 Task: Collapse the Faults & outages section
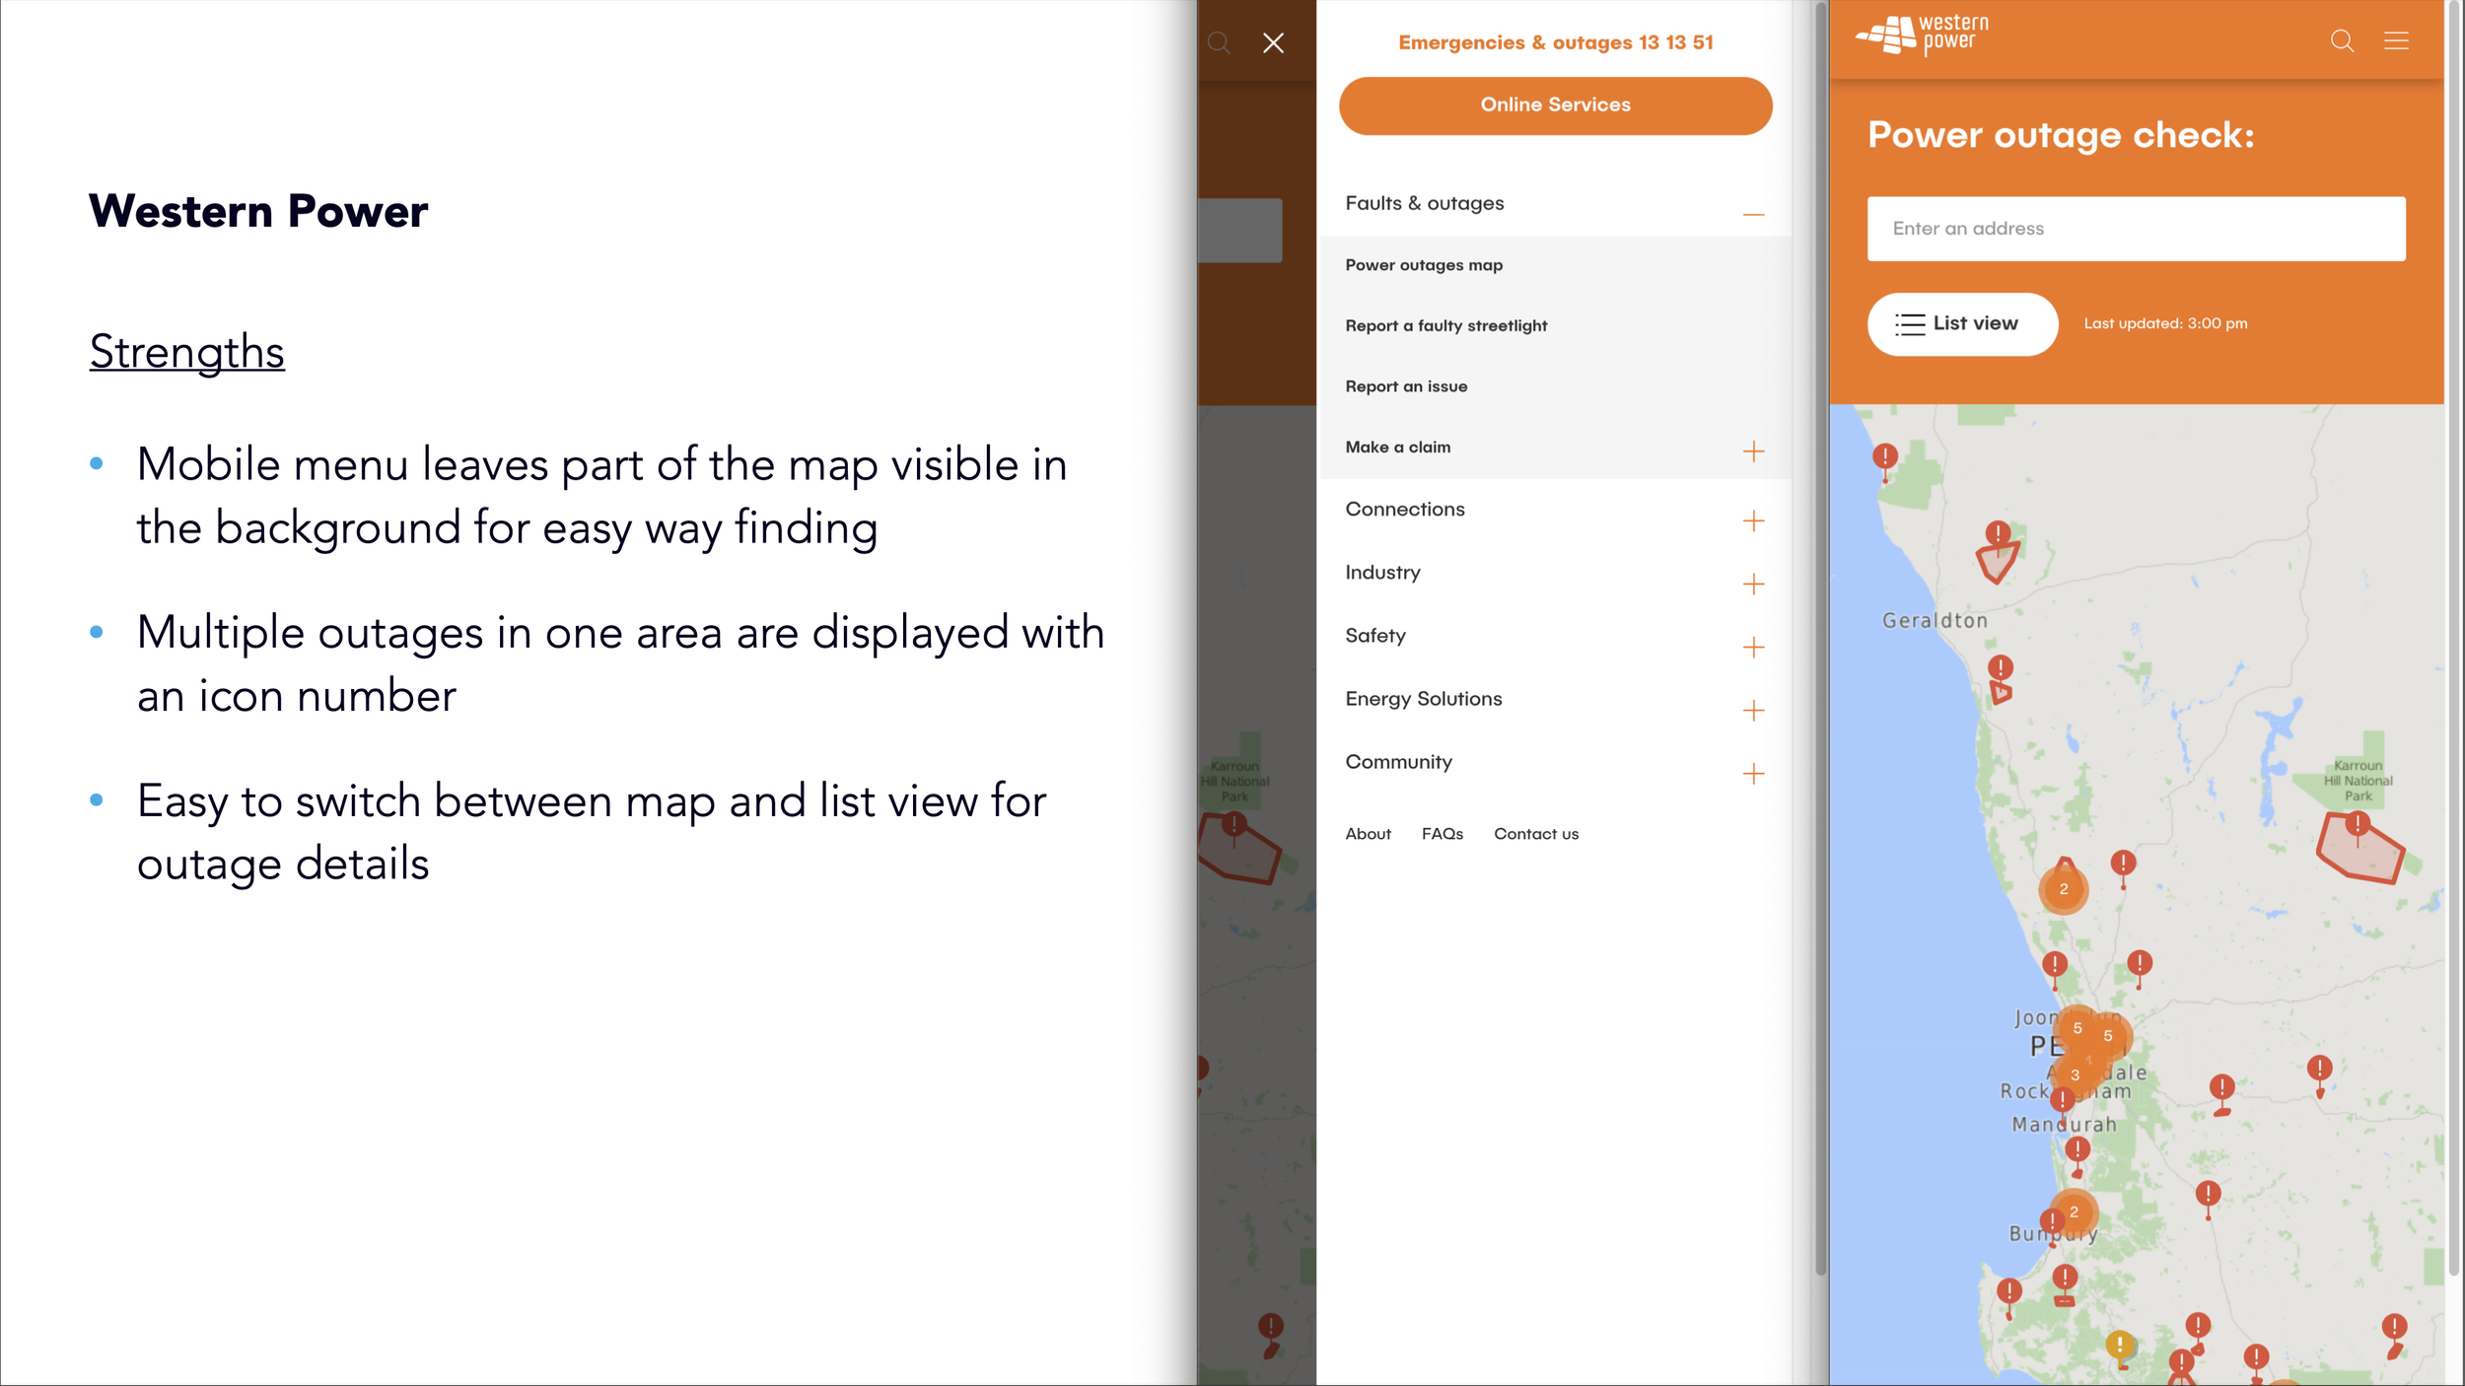pos(1752,214)
